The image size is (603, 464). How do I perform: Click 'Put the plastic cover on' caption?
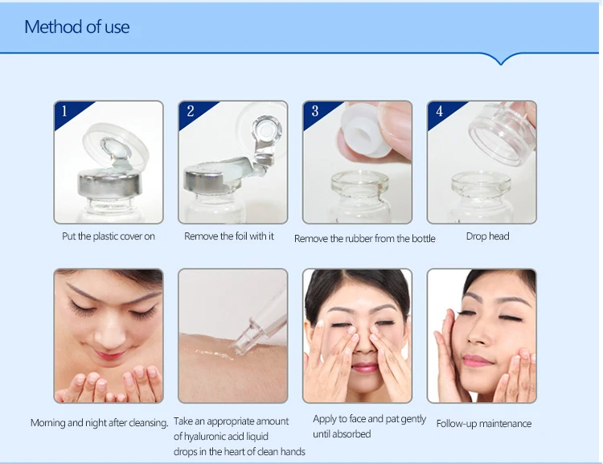(x=109, y=236)
